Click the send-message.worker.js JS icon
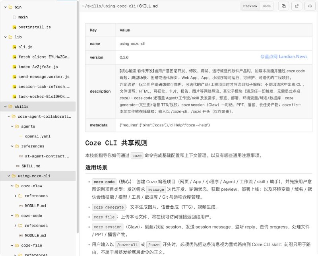The image size is (318, 256). tap(14, 77)
